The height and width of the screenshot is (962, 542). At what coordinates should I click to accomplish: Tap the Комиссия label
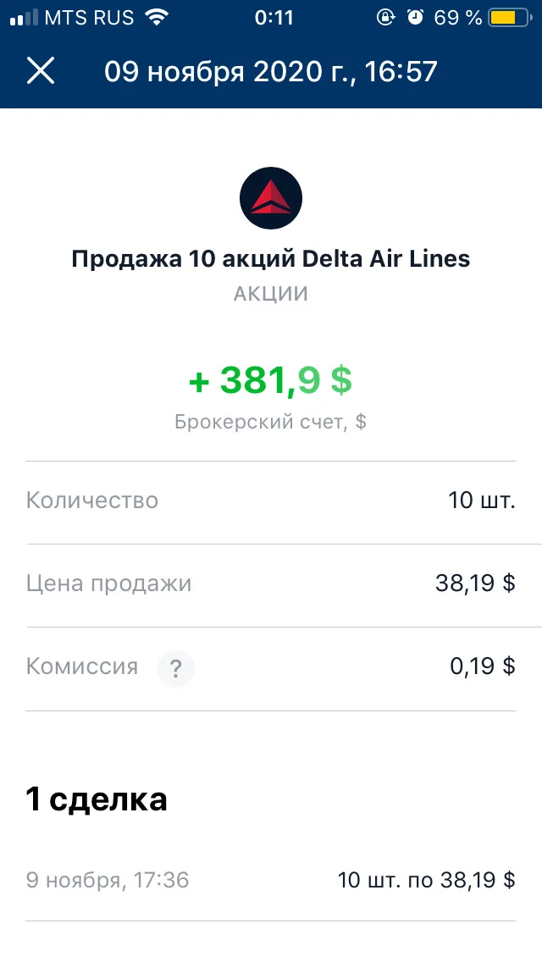point(81,667)
